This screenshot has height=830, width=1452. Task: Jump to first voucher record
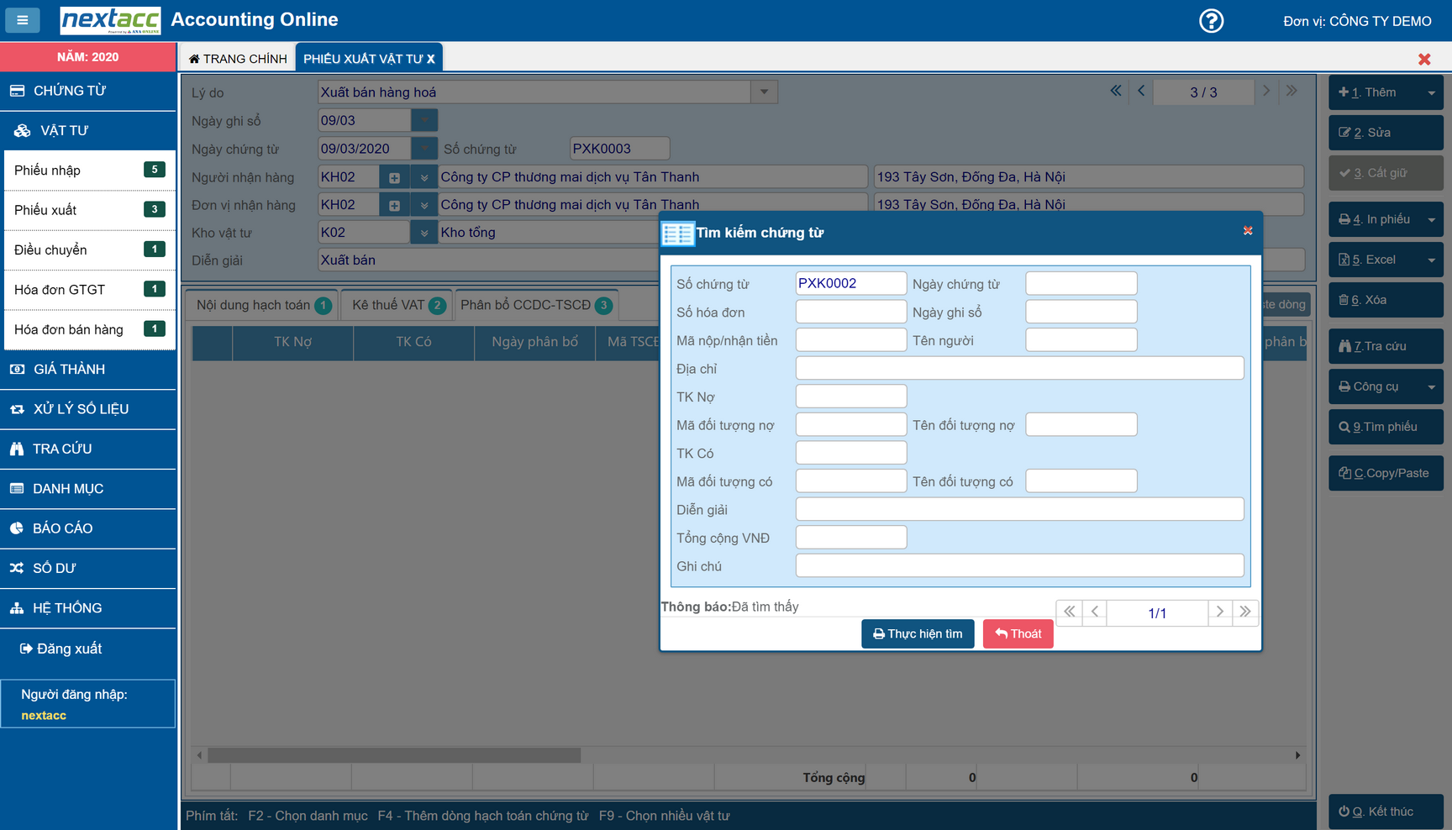pos(1116,91)
